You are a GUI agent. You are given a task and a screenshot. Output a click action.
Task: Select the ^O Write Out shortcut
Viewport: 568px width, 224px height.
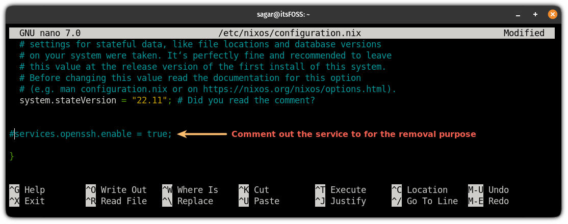pos(116,190)
